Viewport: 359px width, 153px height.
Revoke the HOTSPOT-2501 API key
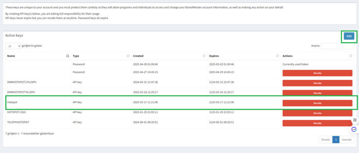[x=317, y=113]
